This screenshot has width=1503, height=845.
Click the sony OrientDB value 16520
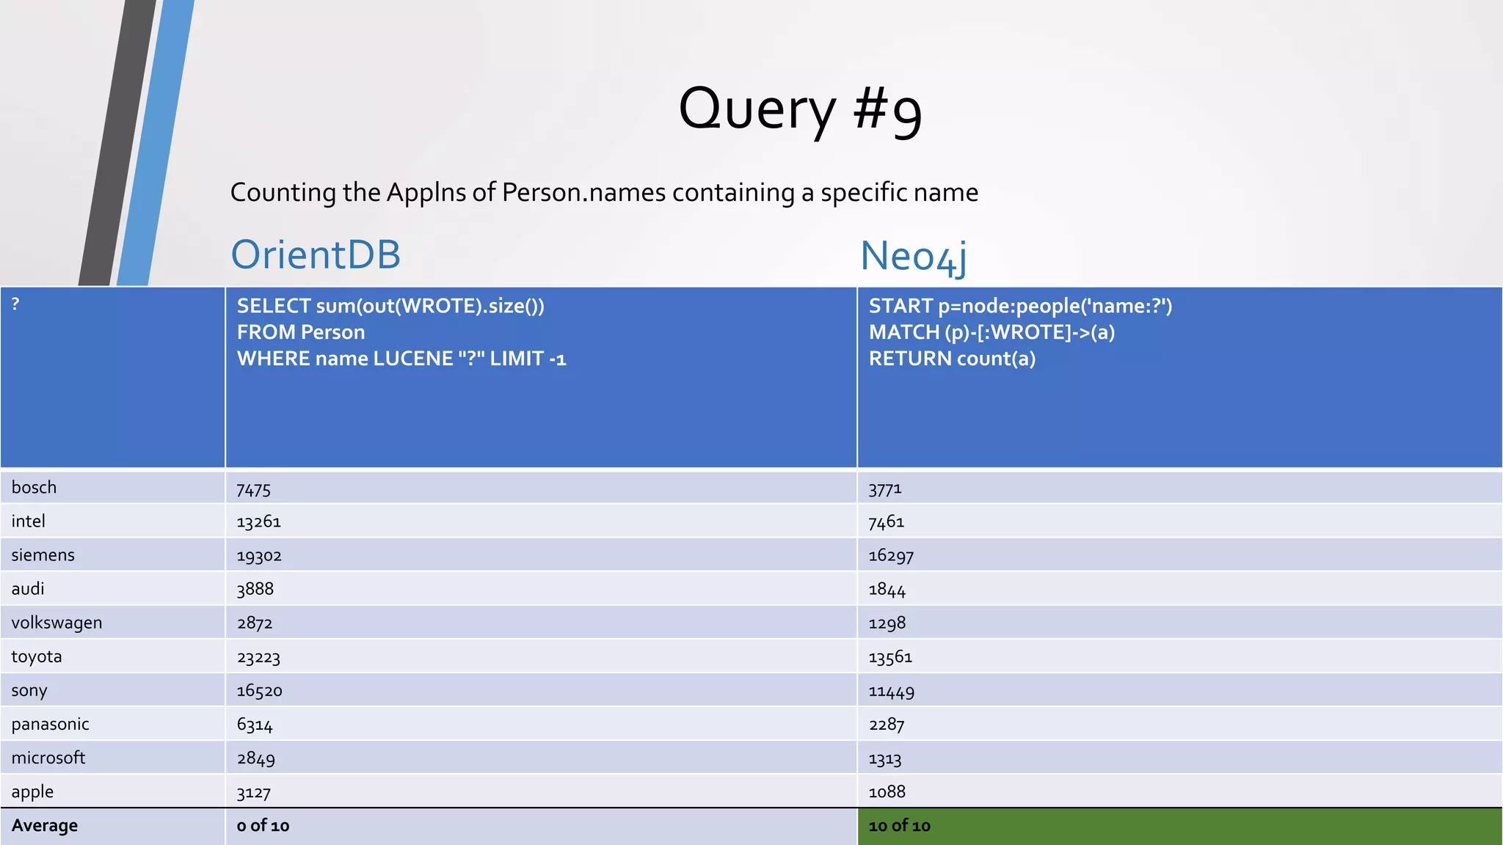259,691
